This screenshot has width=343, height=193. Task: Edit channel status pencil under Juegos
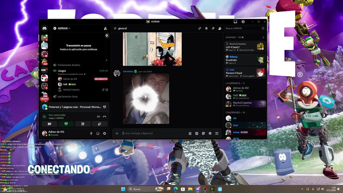pos(85,74)
